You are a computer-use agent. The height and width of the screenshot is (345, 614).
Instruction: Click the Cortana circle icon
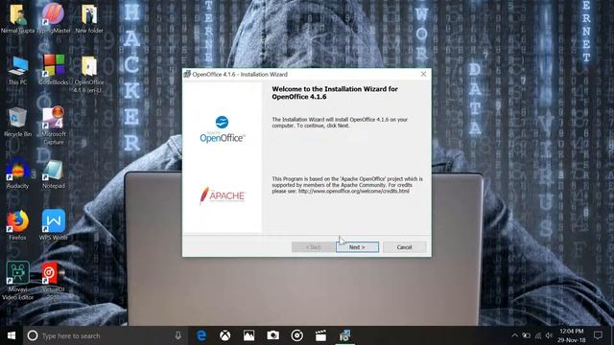pyautogui.click(x=33, y=335)
